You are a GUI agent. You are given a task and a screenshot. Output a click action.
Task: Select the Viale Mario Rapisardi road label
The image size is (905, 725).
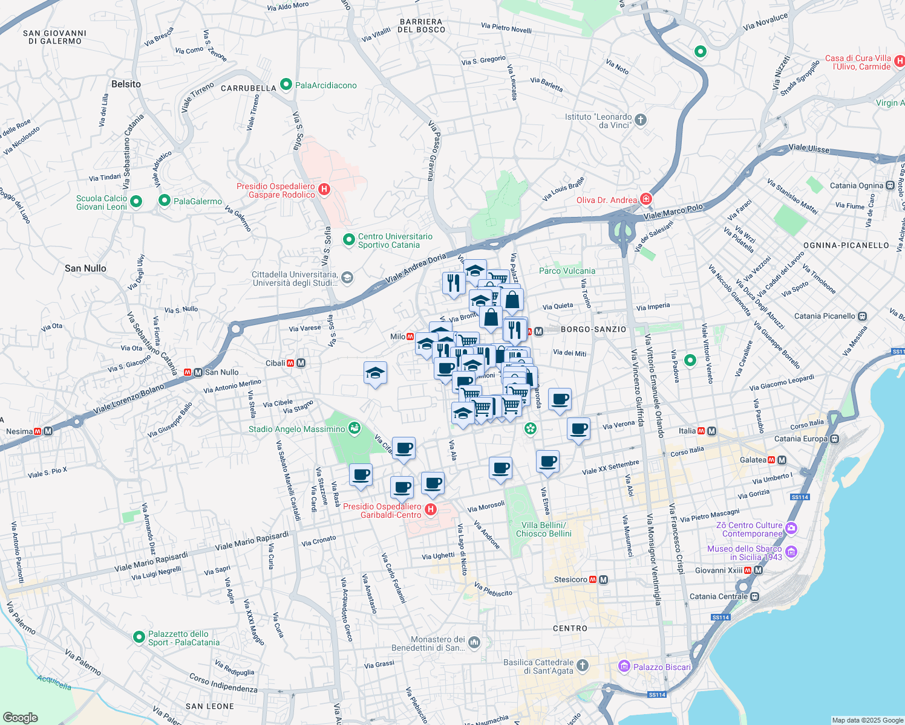[252, 541]
